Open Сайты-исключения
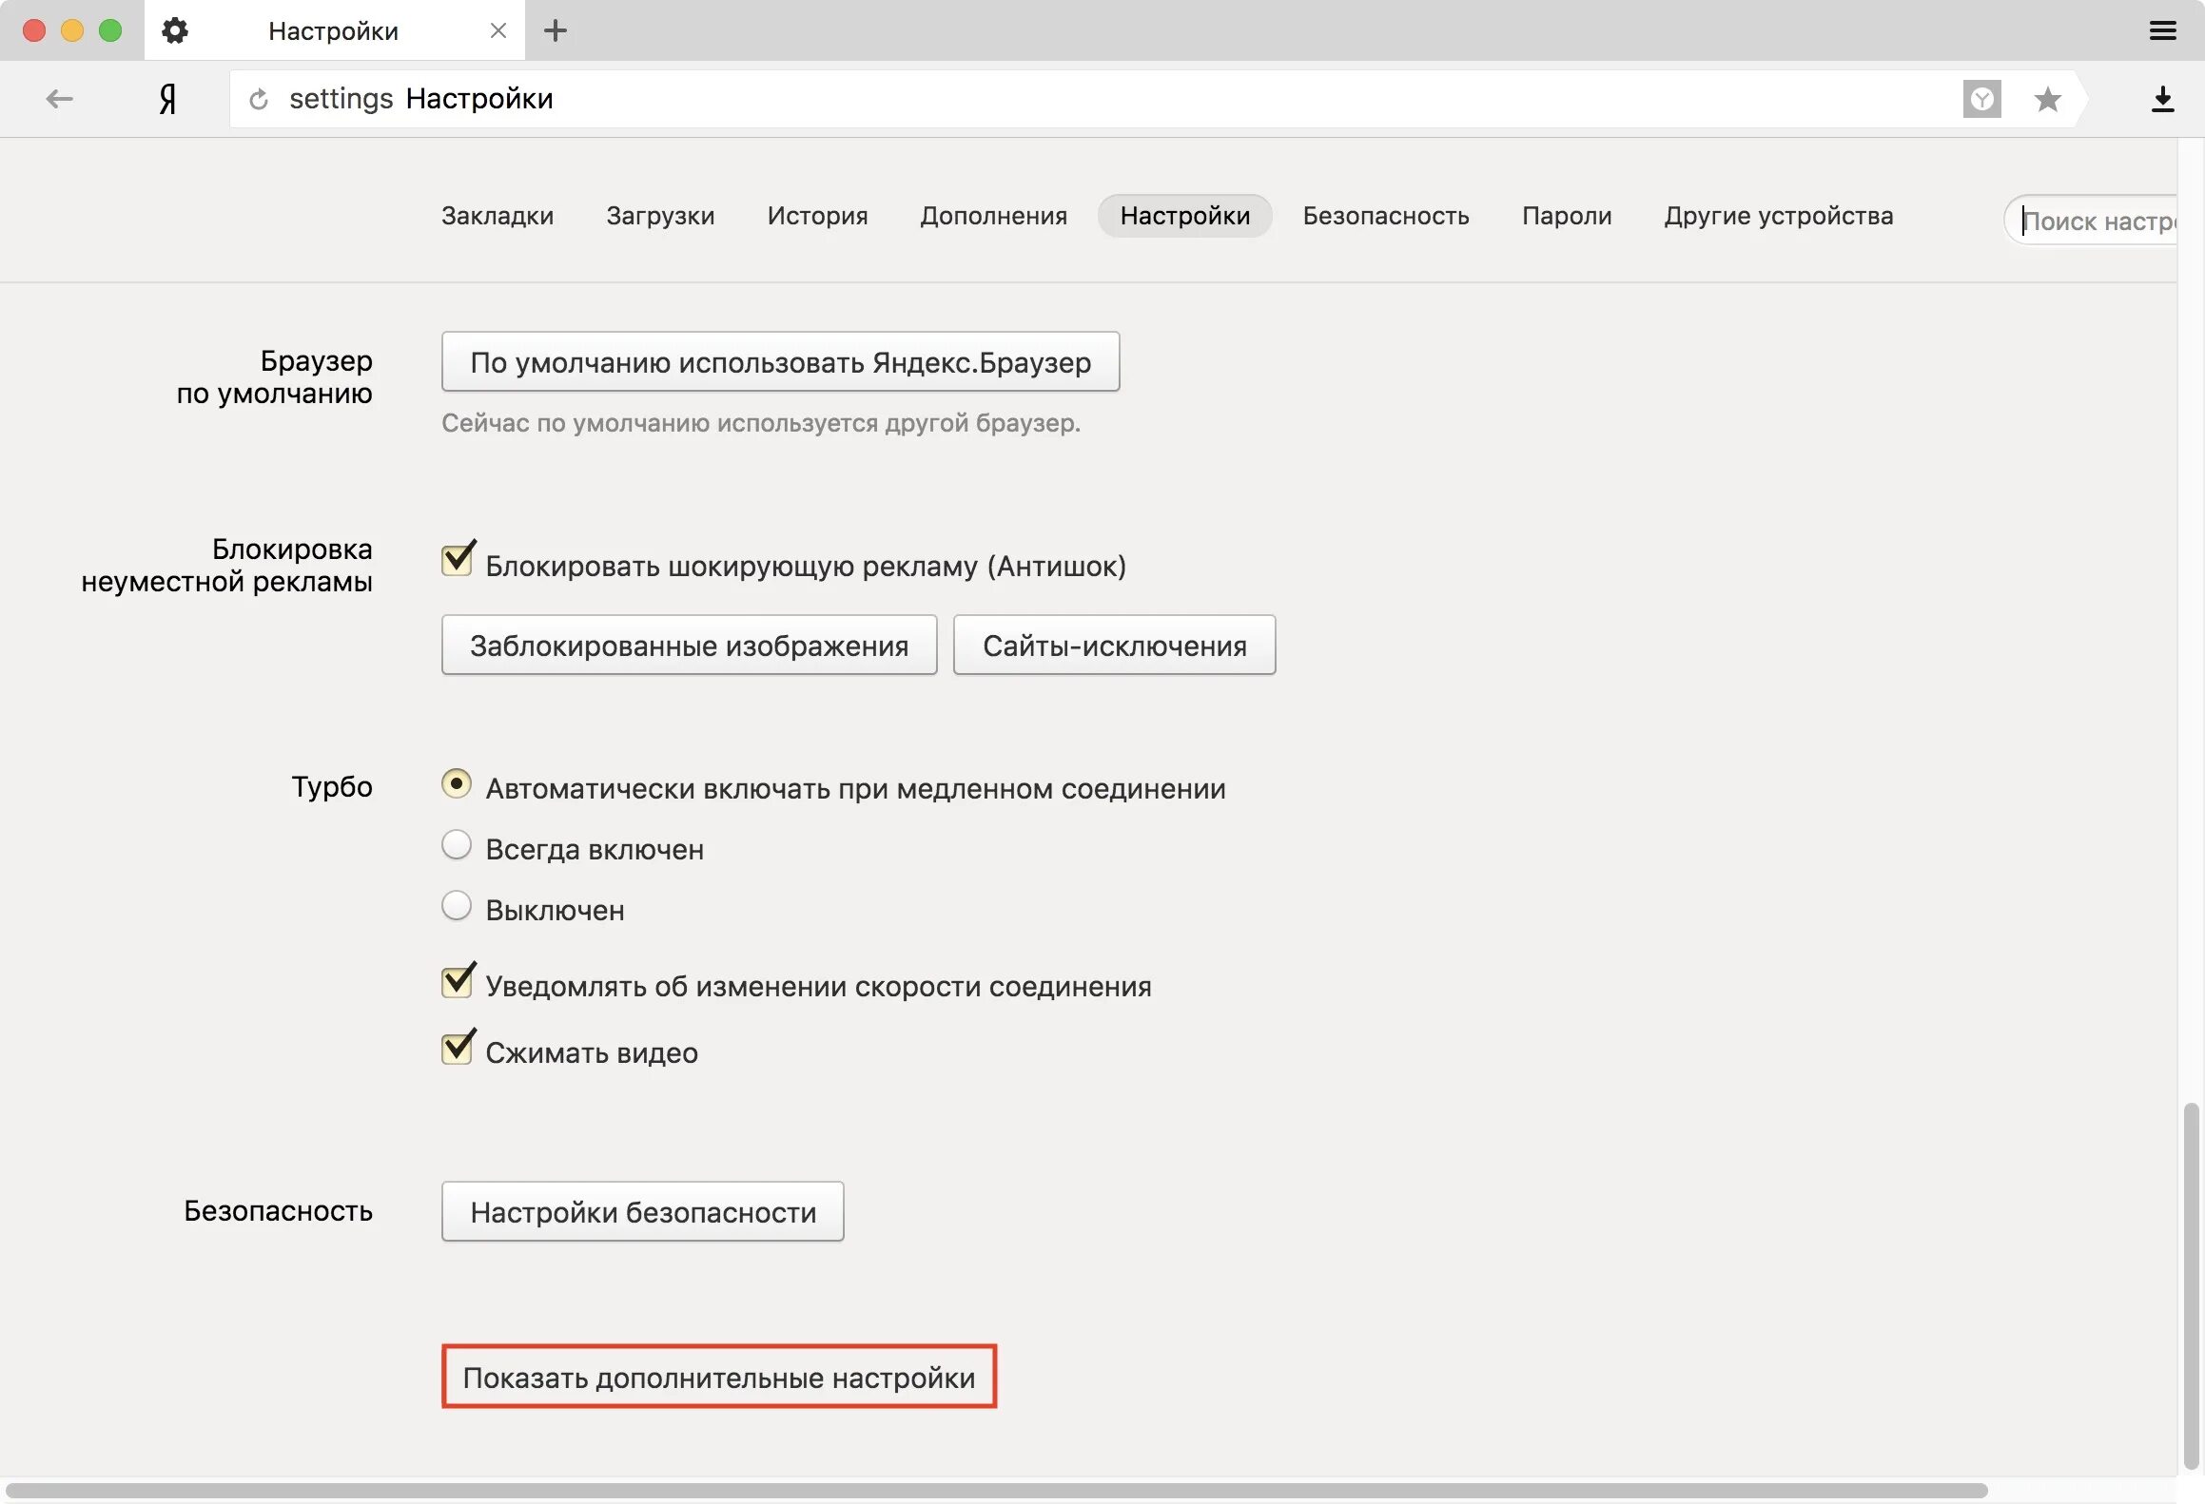The width and height of the screenshot is (2205, 1504). tap(1114, 645)
